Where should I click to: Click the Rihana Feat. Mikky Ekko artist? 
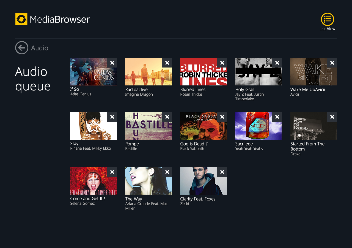pos(90,149)
